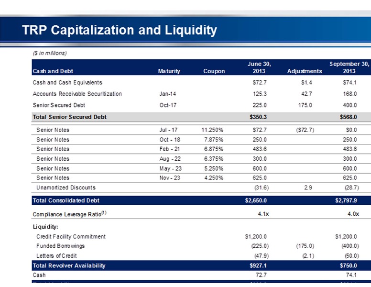The image size is (371, 287).
Task: Click the 'Jan-14' maturity cell
Action: [167, 94]
